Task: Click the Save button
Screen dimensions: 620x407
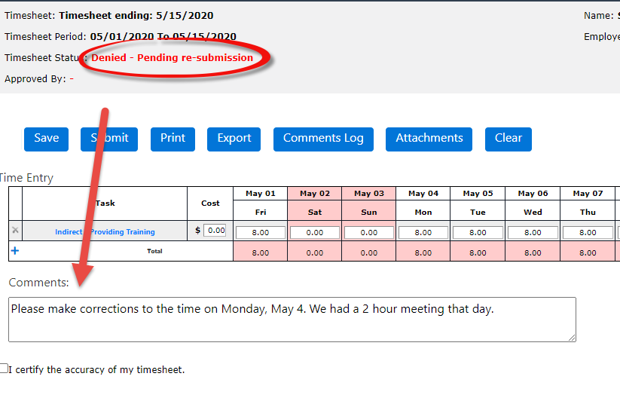Action: point(46,139)
